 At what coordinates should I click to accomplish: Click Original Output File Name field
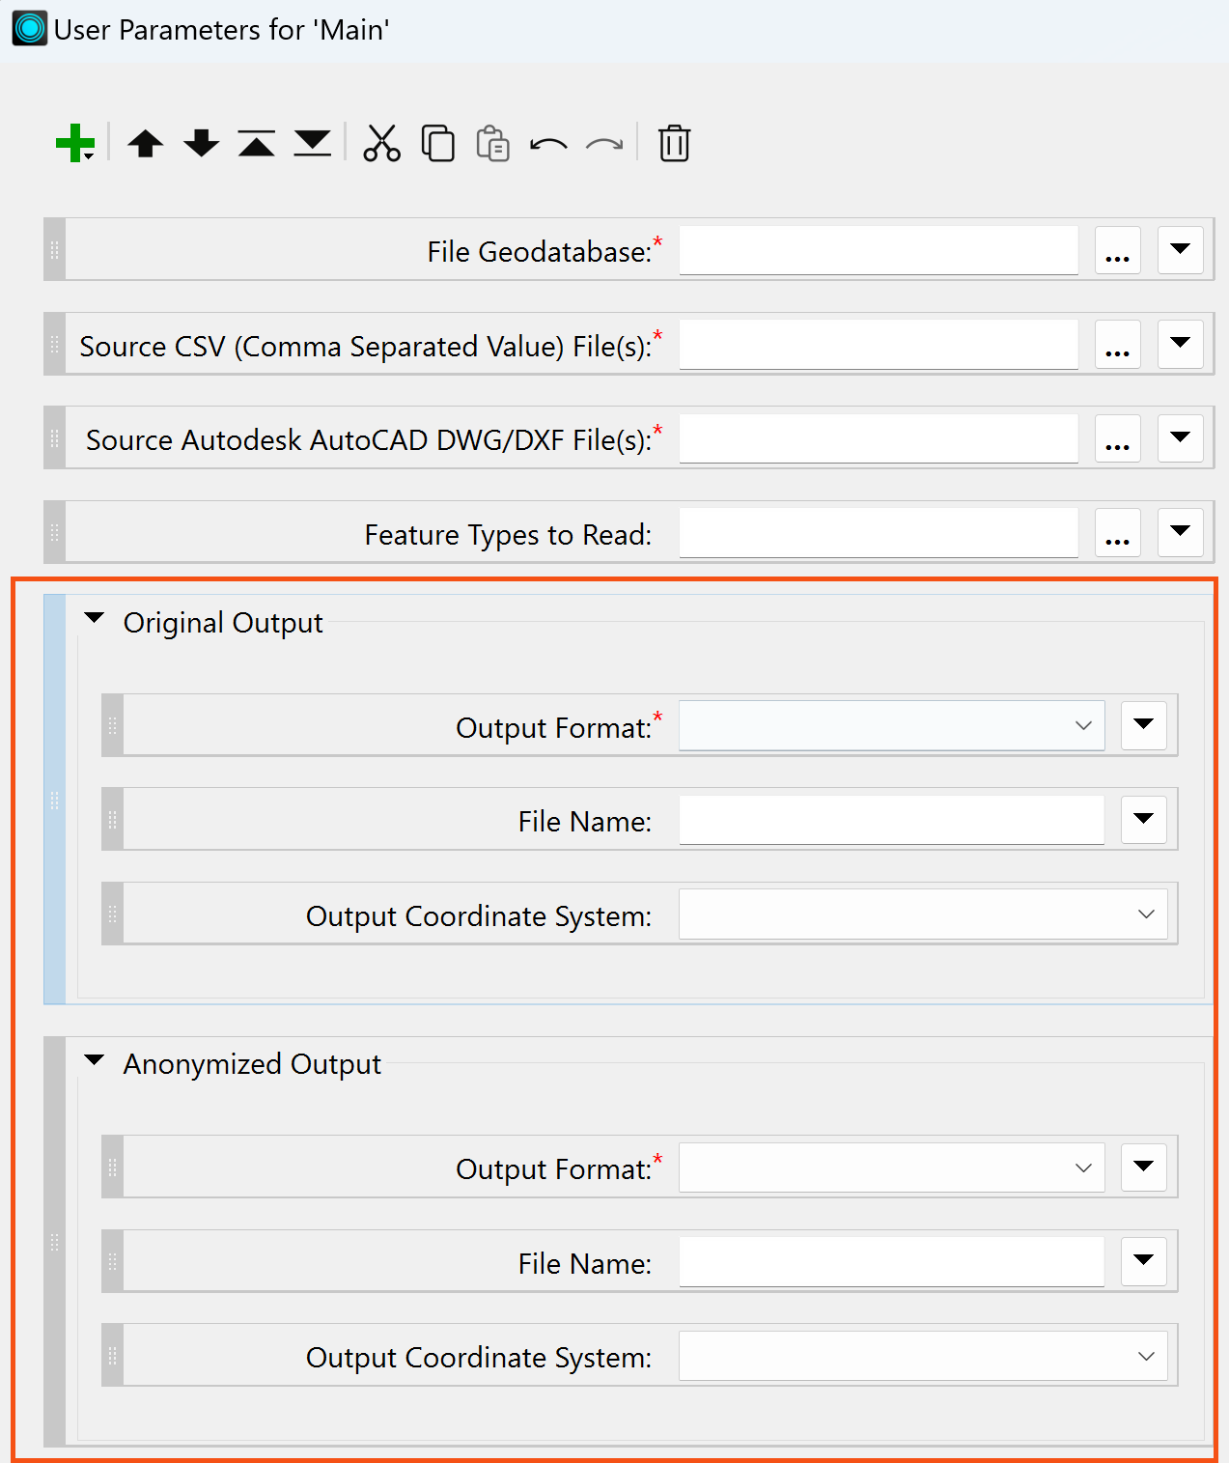coord(891,819)
